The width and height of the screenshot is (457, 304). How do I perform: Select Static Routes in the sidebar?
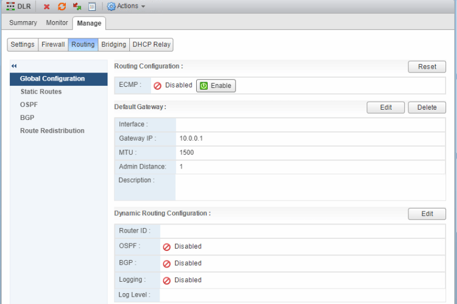(x=41, y=91)
